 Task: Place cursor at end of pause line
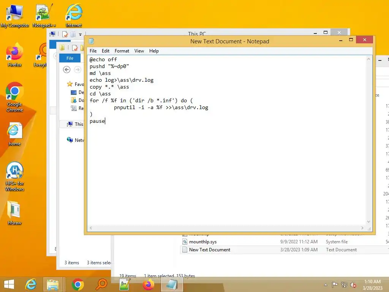coord(105,121)
